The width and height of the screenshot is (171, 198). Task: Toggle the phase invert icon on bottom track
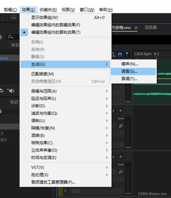pos(121,172)
